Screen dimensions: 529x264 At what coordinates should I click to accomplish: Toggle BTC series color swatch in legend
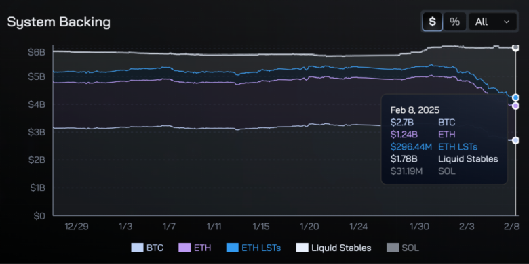pyautogui.click(x=135, y=248)
